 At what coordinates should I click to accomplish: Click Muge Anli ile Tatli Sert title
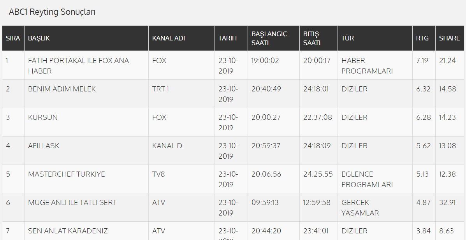pos(72,203)
